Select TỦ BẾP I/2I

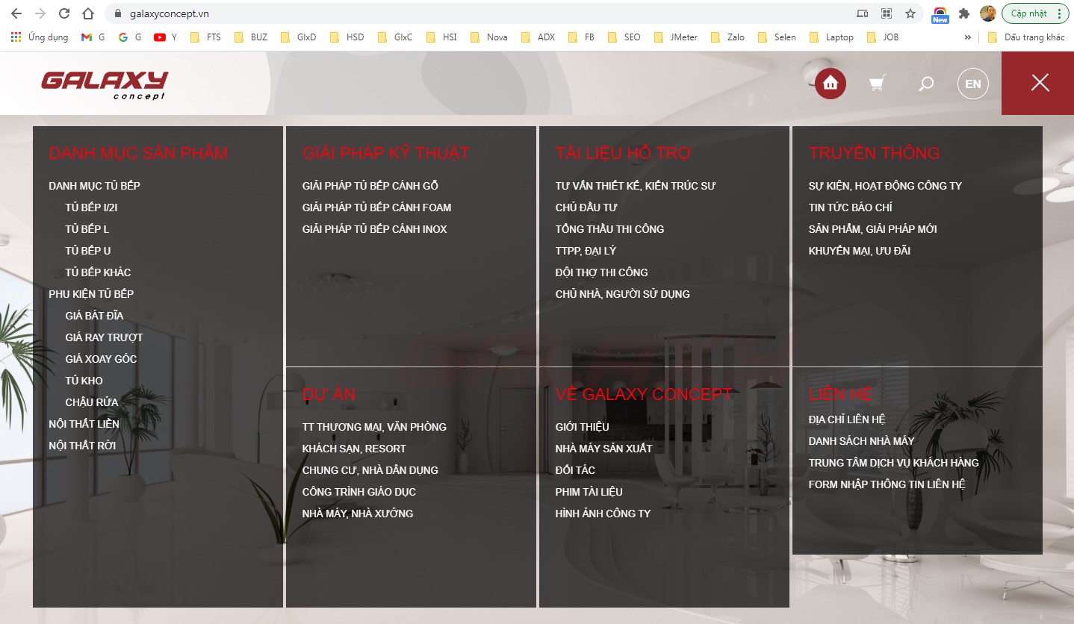click(x=91, y=208)
